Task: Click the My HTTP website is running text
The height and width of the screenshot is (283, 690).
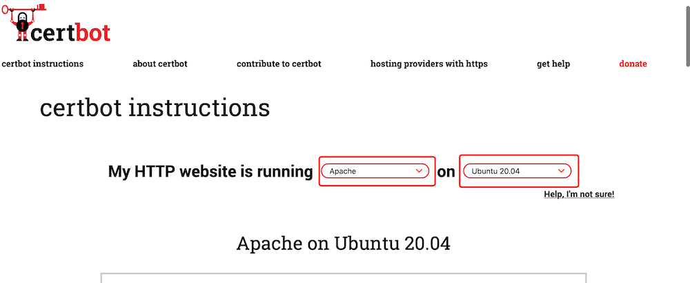Action: pyautogui.click(x=210, y=172)
